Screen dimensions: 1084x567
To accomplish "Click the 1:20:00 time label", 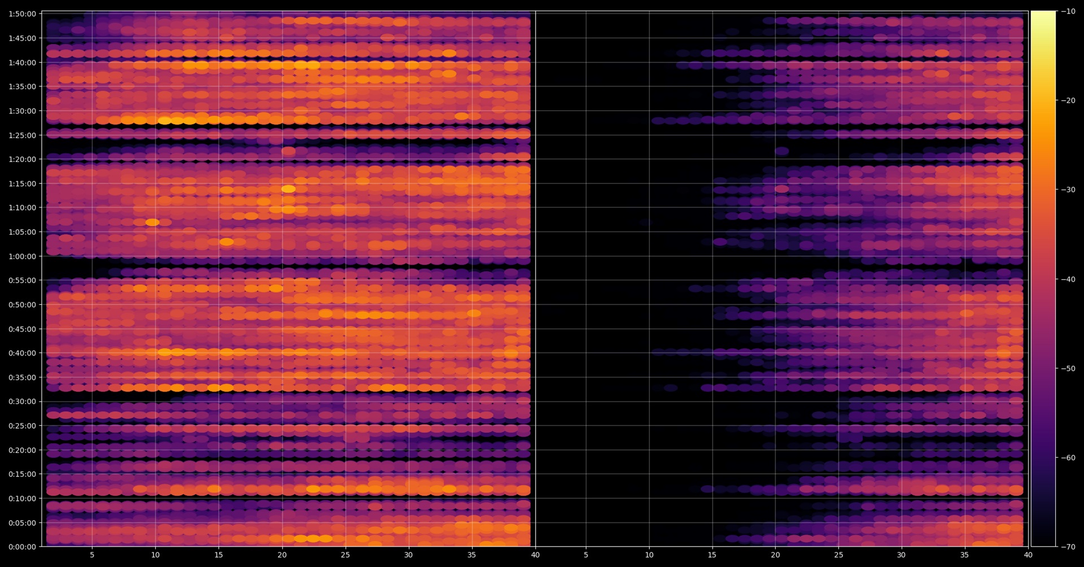I will coord(22,159).
